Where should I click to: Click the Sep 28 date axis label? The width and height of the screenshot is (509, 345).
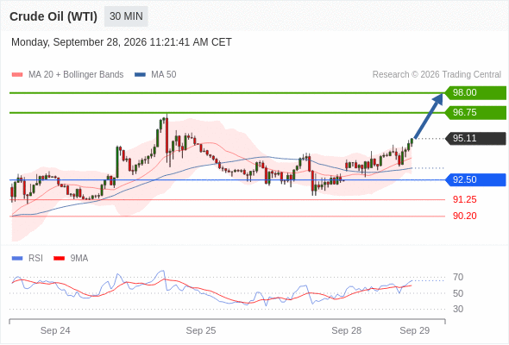(x=346, y=330)
